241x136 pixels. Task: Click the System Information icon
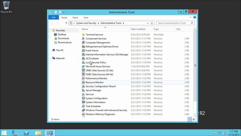point(83,102)
